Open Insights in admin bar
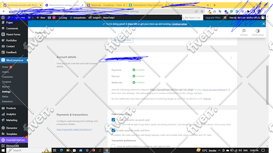This screenshot has width=273, height=153. tap(94, 18)
